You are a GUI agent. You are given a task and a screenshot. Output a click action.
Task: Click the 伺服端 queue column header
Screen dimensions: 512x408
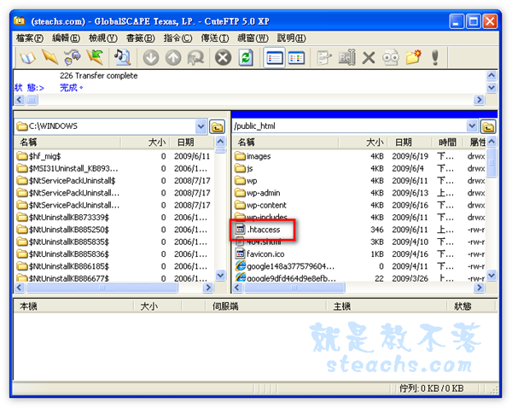coord(265,306)
